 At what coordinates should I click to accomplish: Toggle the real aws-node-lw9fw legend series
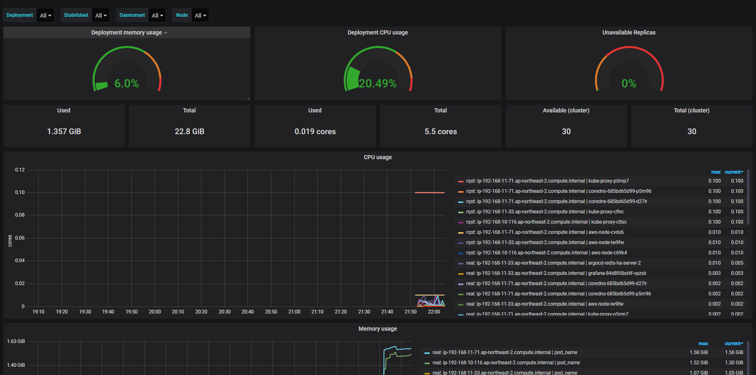(x=545, y=304)
